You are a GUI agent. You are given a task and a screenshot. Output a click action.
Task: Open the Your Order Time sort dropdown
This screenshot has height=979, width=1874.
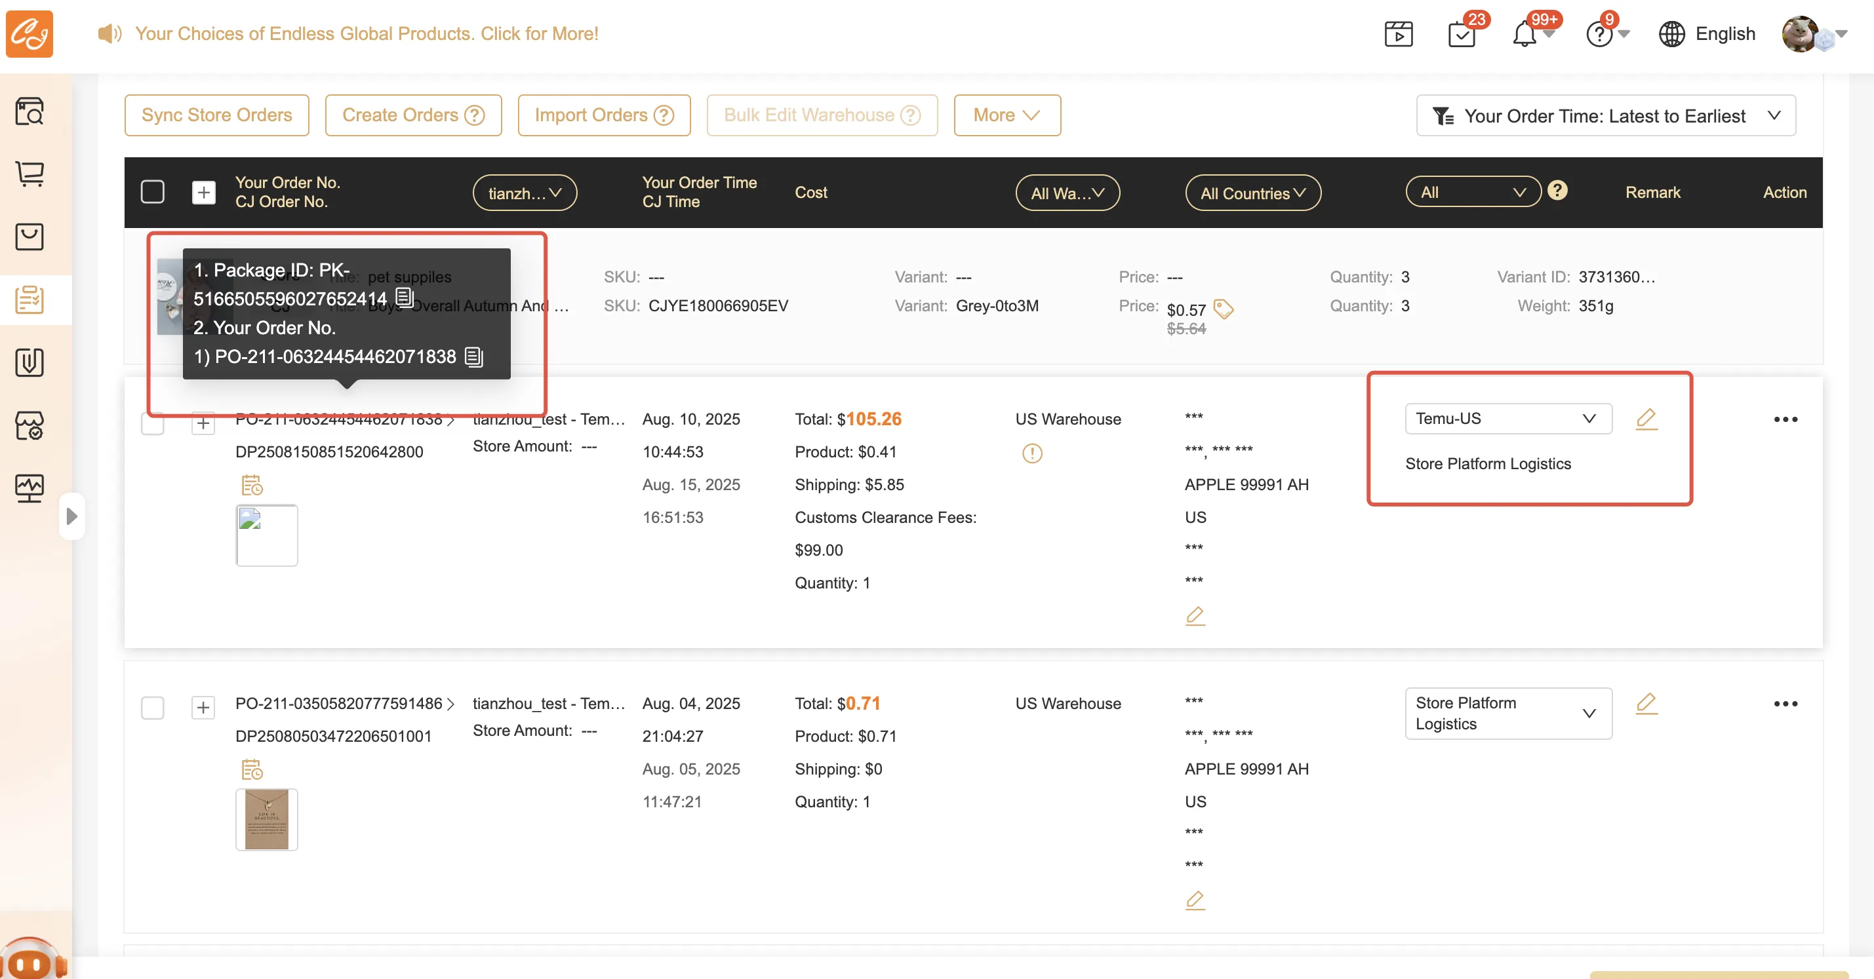click(x=1606, y=115)
